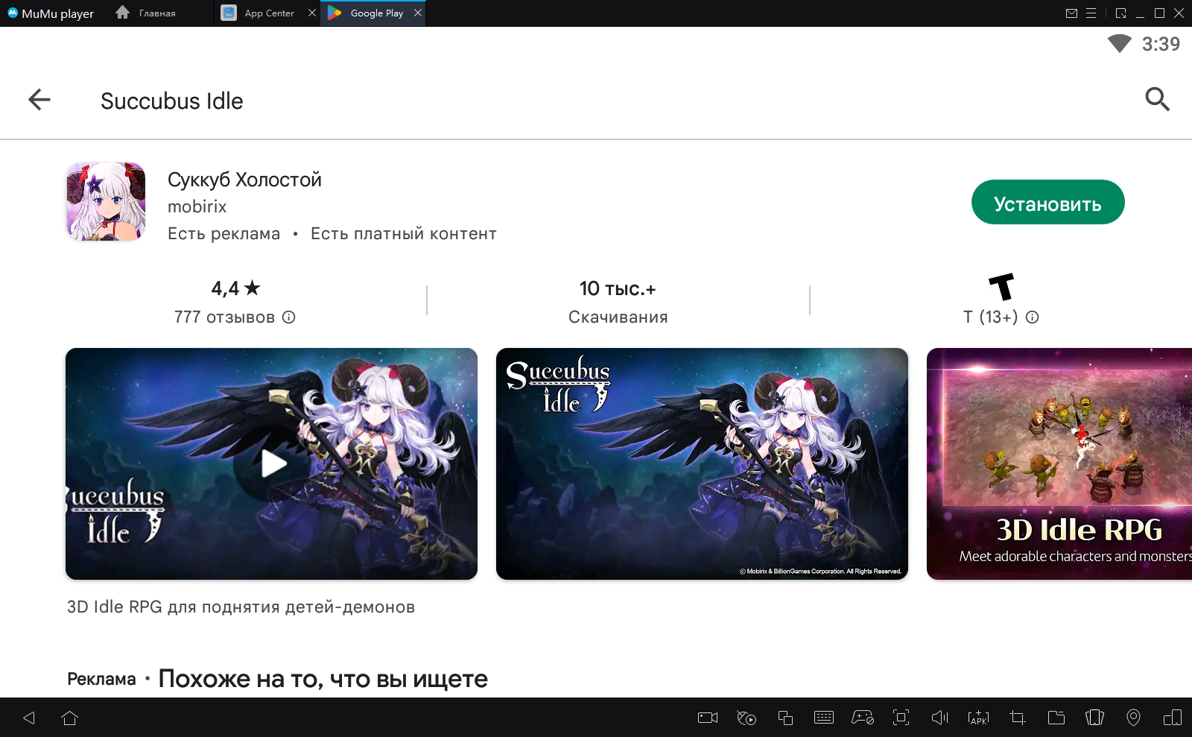The image size is (1192, 737).
Task: Show info about the 777 отзывов rating
Action: (x=289, y=317)
